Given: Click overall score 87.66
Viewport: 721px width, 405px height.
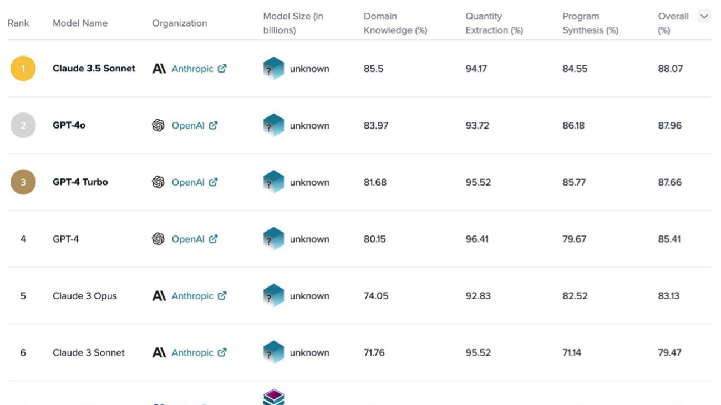Looking at the screenshot, I should point(670,182).
